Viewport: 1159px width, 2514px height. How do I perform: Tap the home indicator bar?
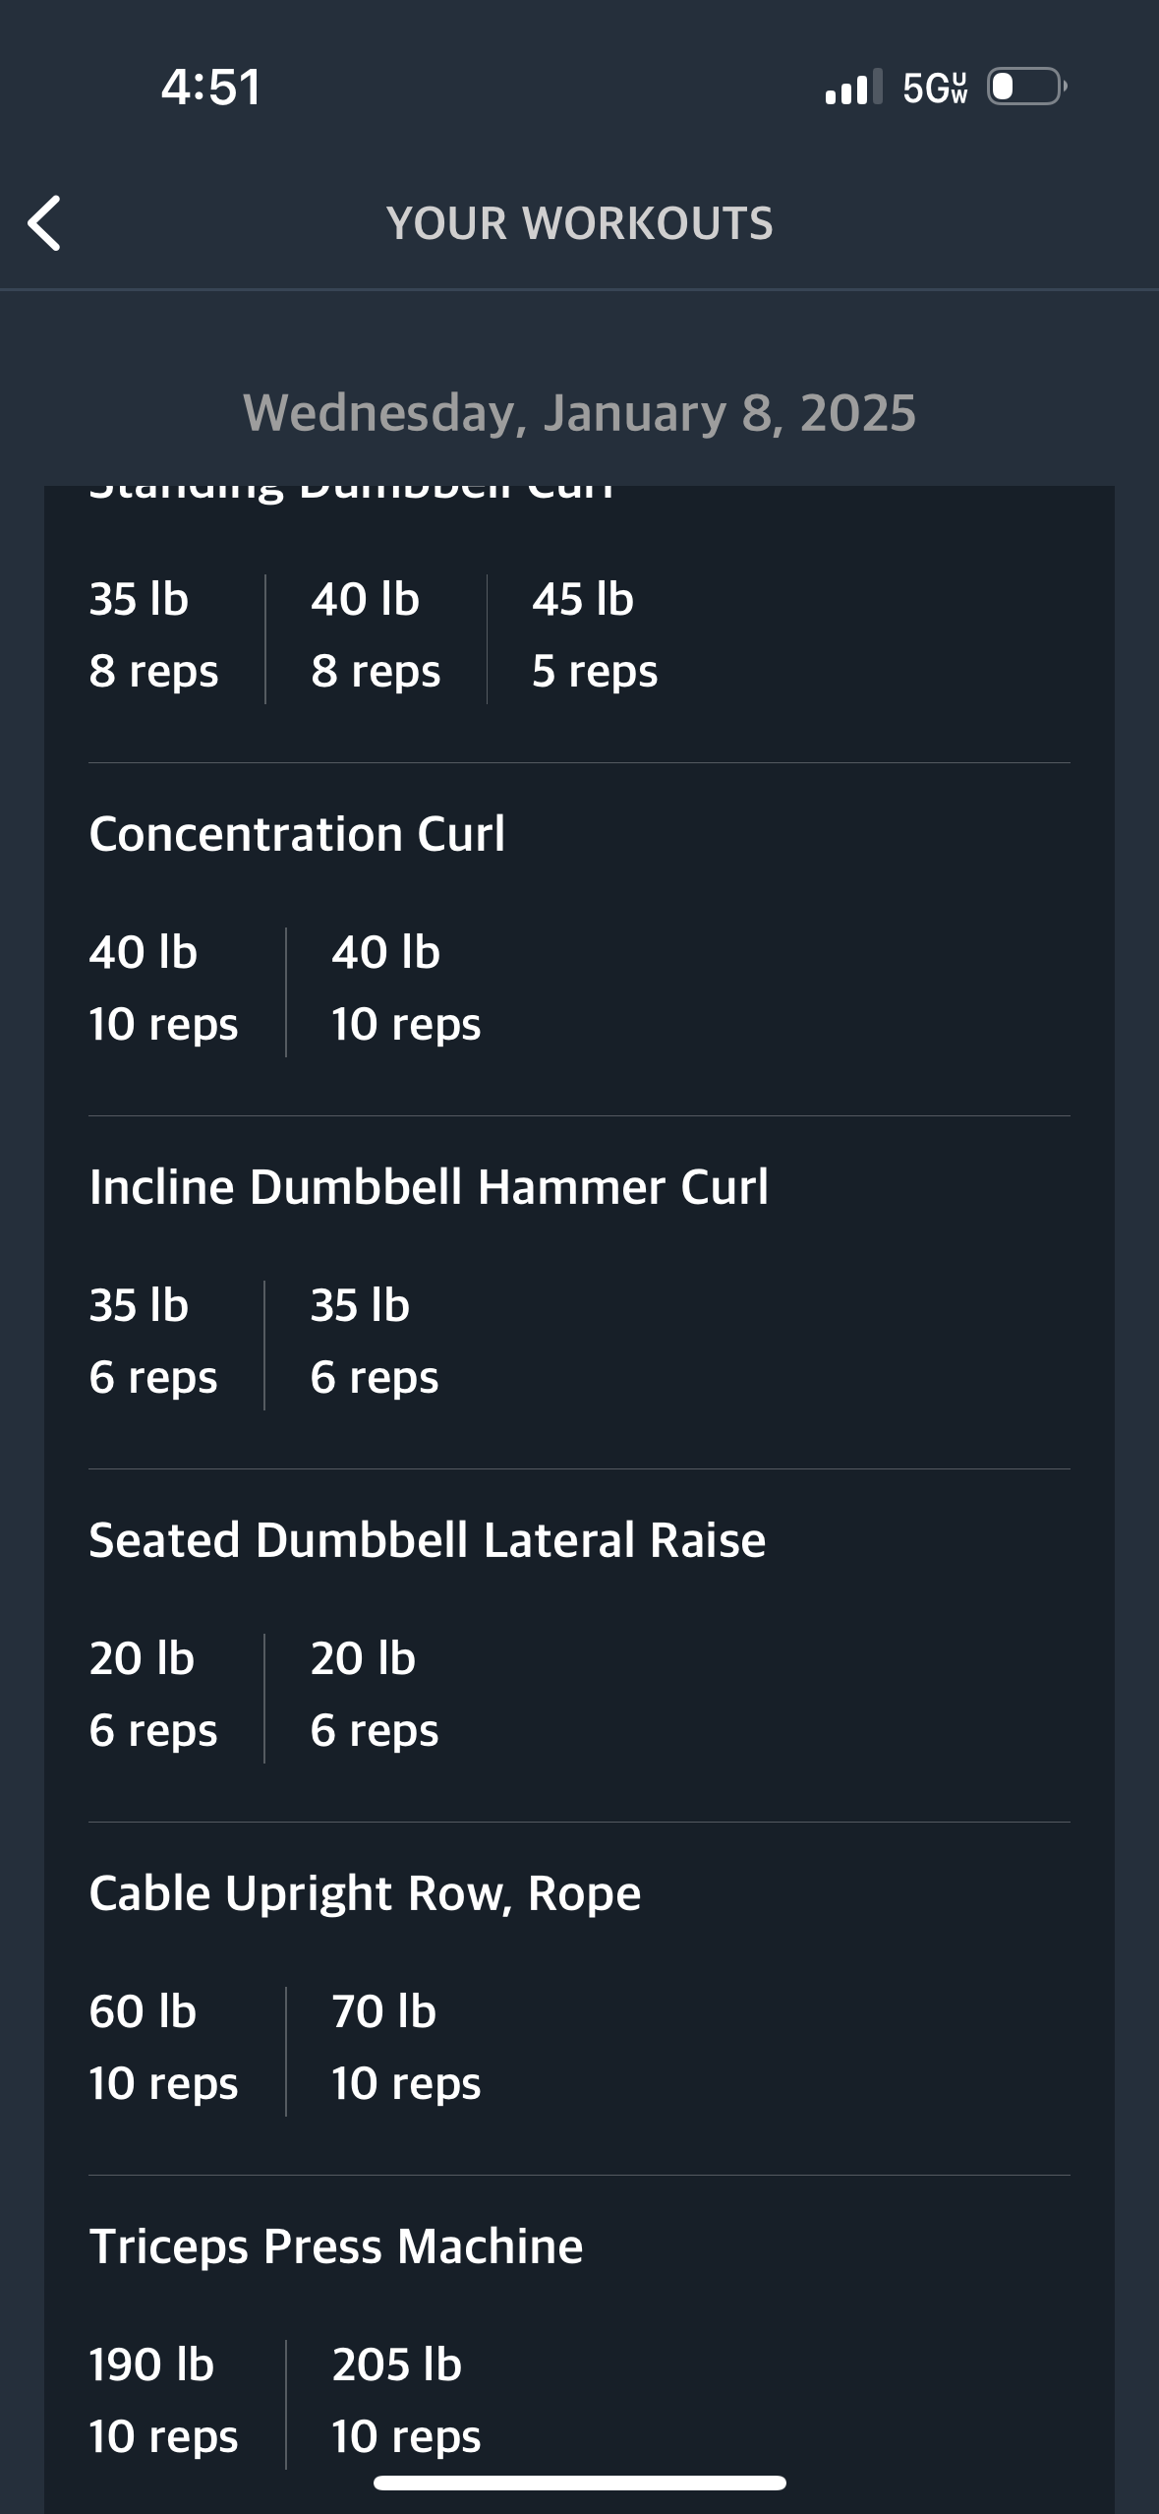(579, 2483)
